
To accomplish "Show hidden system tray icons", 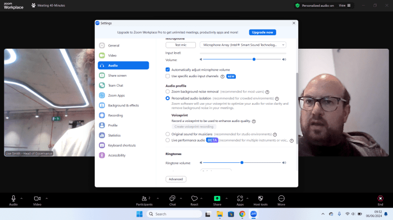I will coord(323,214).
